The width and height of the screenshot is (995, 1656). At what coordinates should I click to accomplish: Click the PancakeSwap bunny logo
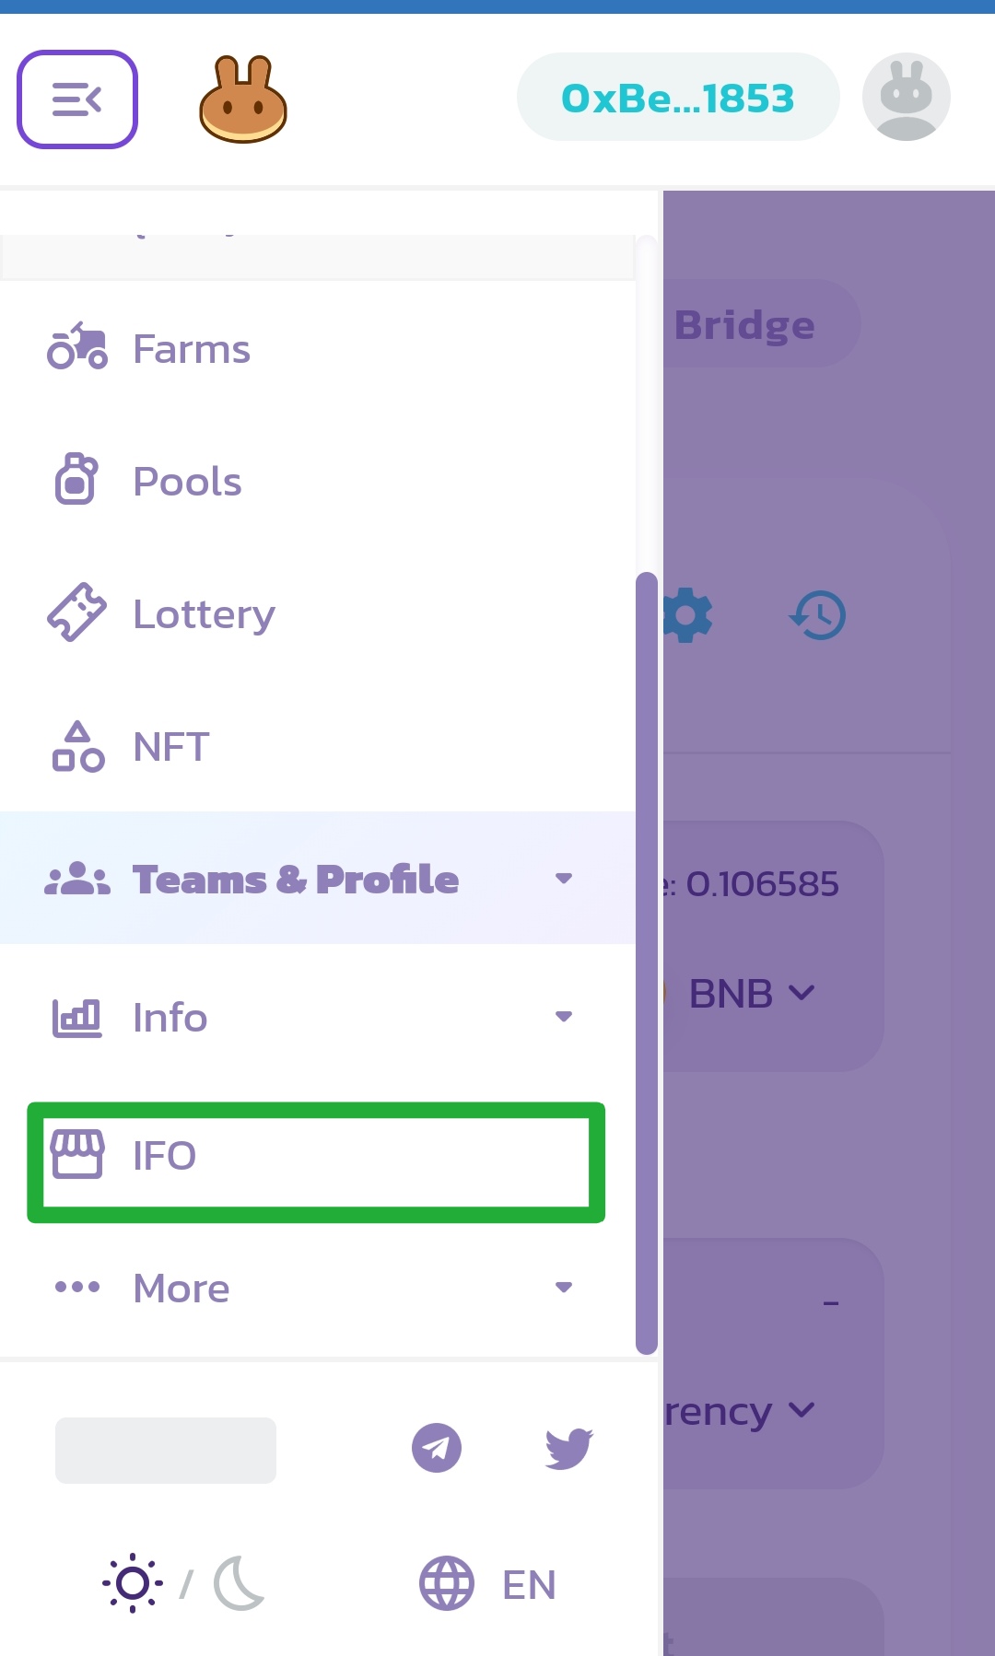(x=243, y=99)
